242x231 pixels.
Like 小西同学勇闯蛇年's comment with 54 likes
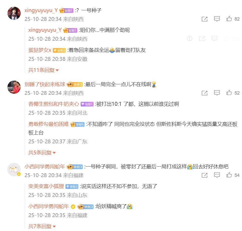pos(229,175)
